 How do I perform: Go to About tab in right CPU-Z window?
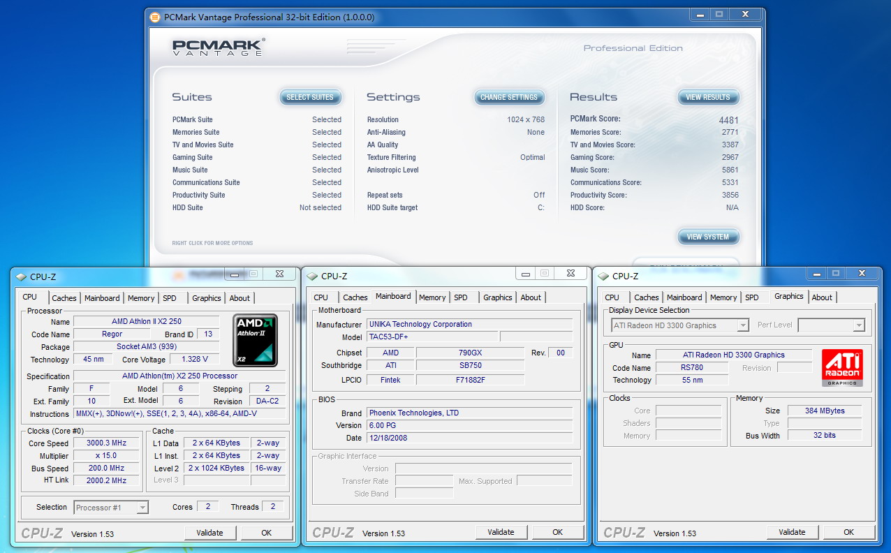point(822,297)
